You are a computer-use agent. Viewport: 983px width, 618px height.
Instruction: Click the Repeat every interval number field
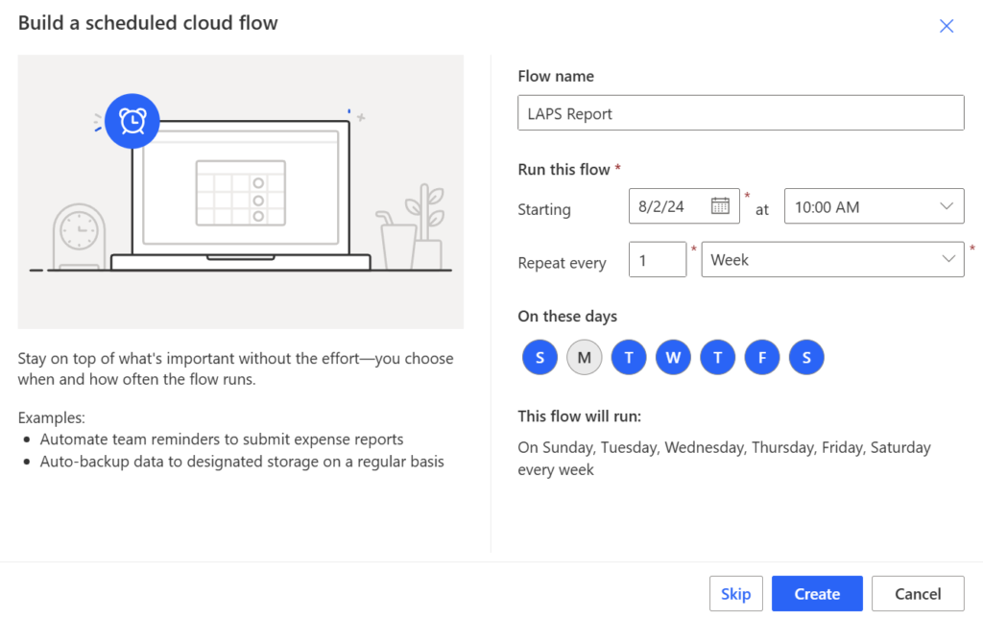[x=658, y=260]
